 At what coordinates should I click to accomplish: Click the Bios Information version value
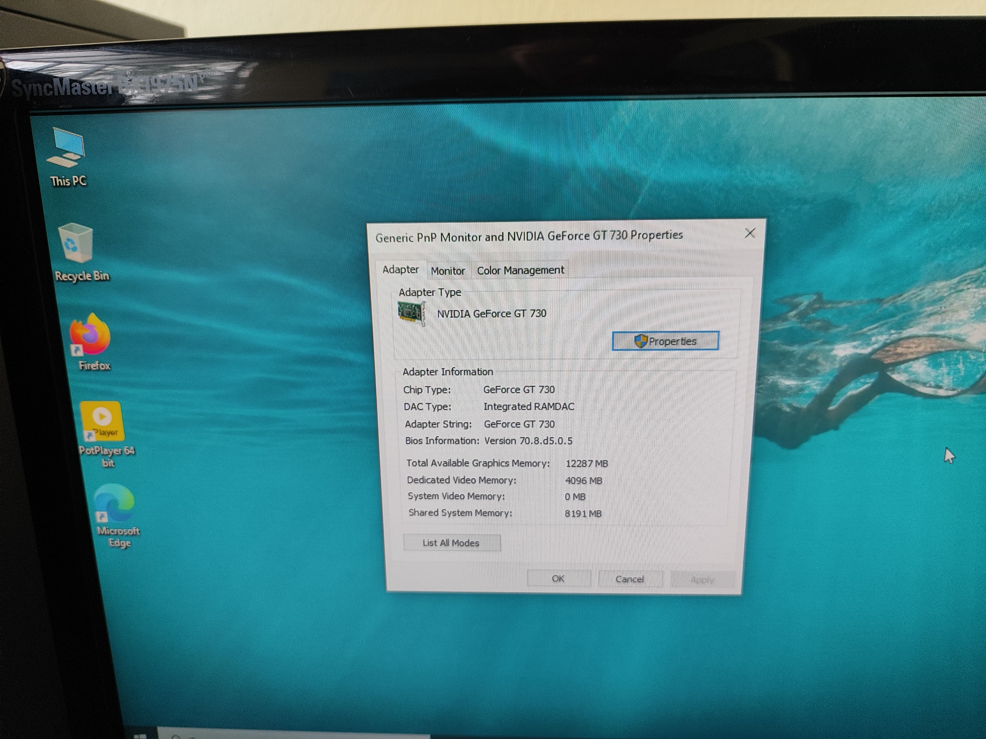[x=528, y=441]
